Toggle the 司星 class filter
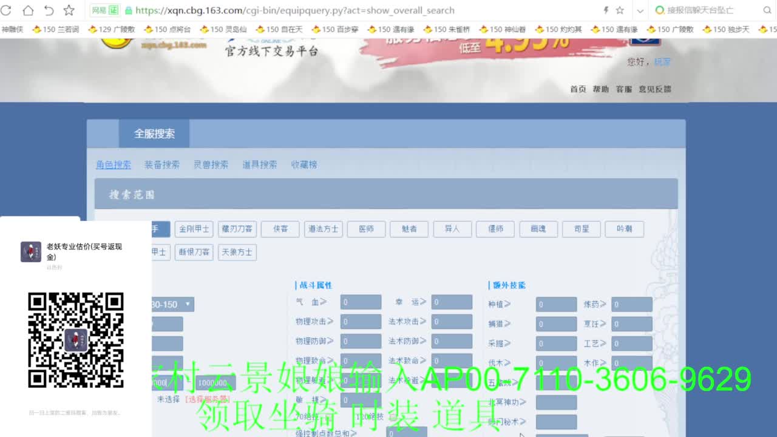777x437 pixels. click(x=582, y=229)
